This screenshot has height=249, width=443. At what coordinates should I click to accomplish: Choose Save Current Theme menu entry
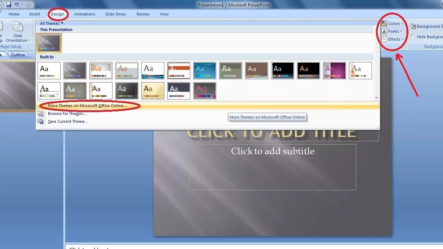(x=68, y=121)
